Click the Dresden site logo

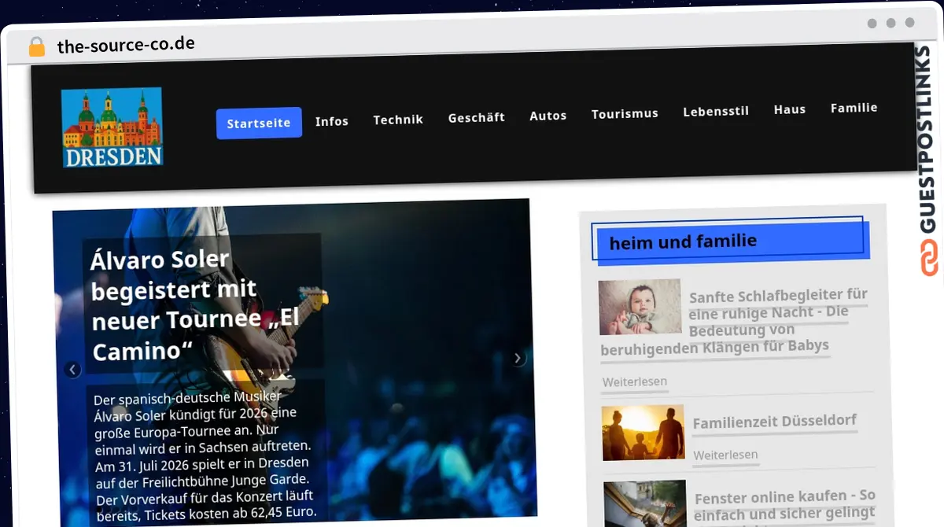tap(112, 127)
